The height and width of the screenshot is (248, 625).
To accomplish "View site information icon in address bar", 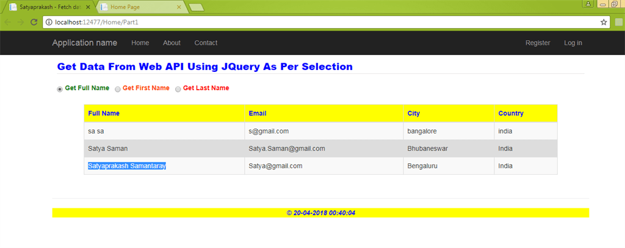I will pos(49,23).
